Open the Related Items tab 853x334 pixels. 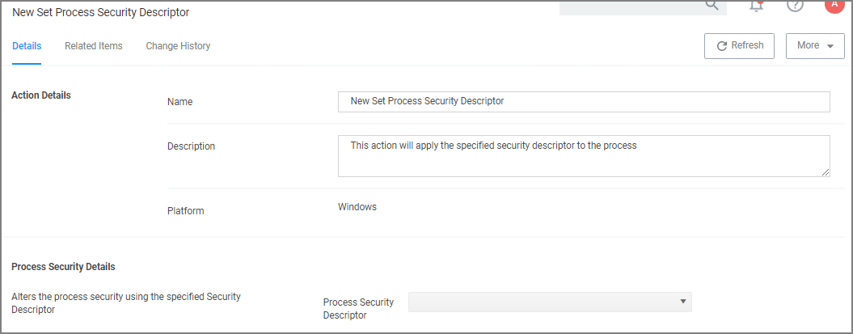click(x=94, y=46)
